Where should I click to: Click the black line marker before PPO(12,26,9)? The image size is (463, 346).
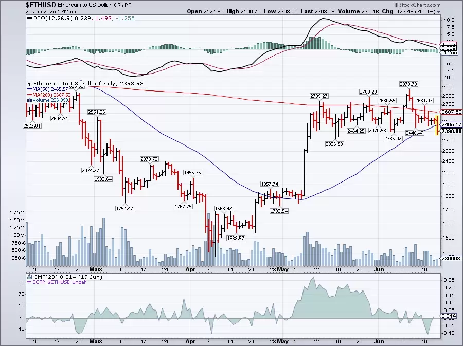tap(29, 19)
